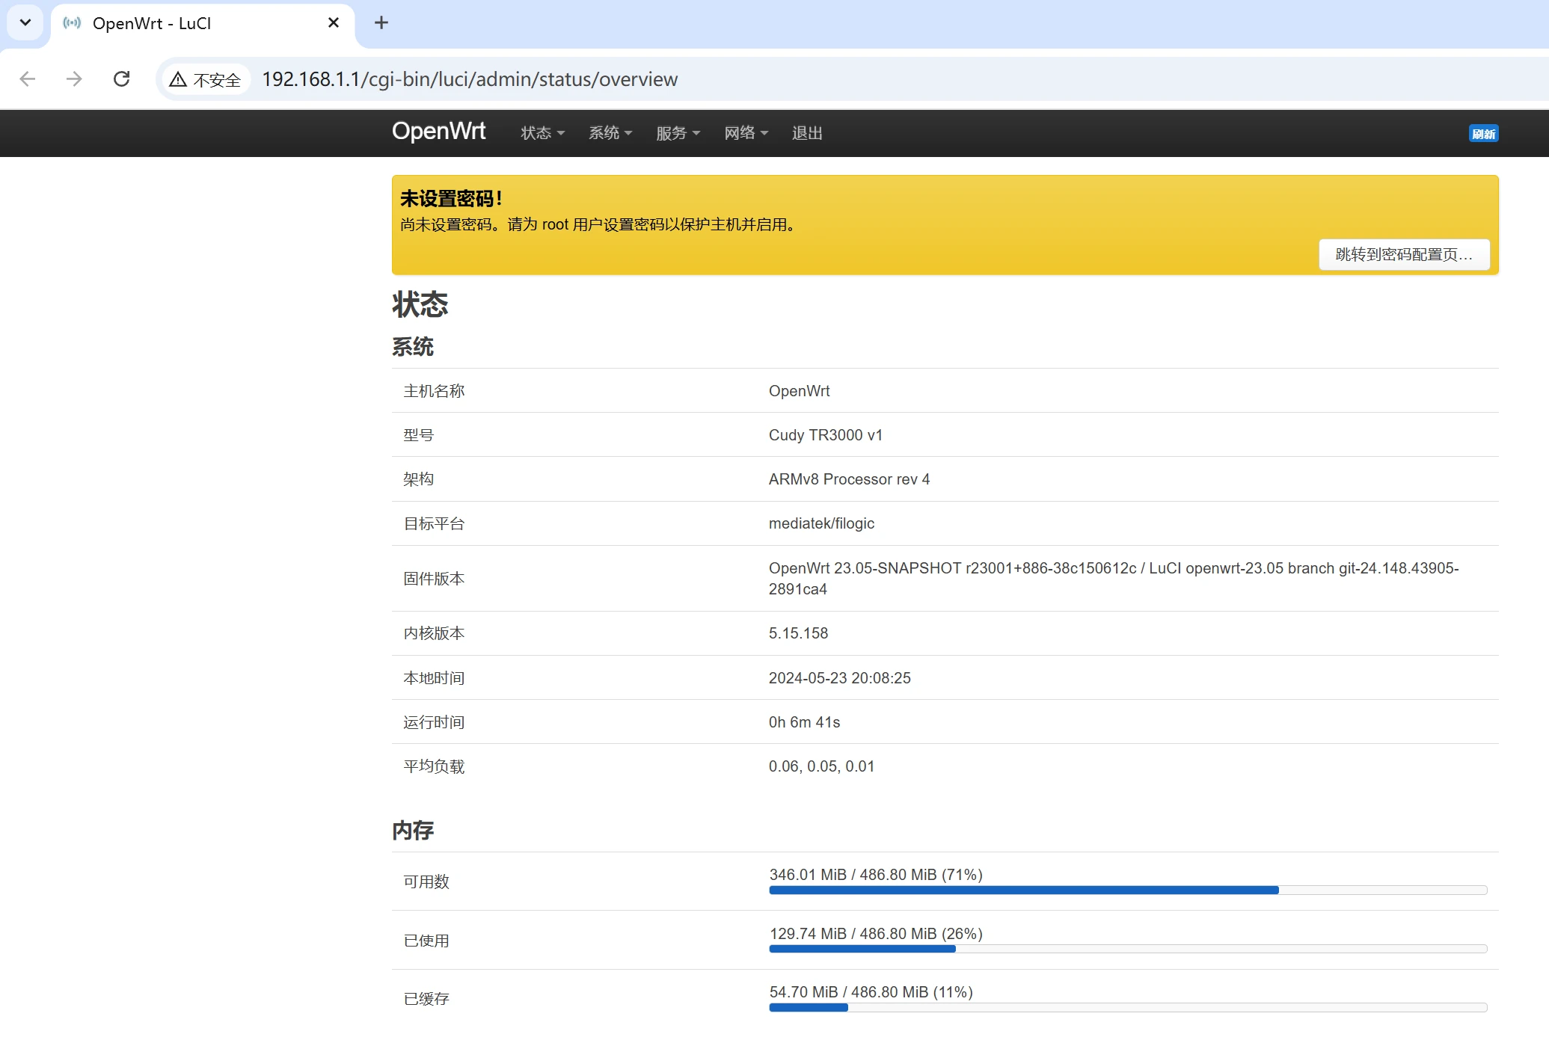Click the 可用数 memory progress bar
This screenshot has width=1549, height=1043.
pos(1128,890)
